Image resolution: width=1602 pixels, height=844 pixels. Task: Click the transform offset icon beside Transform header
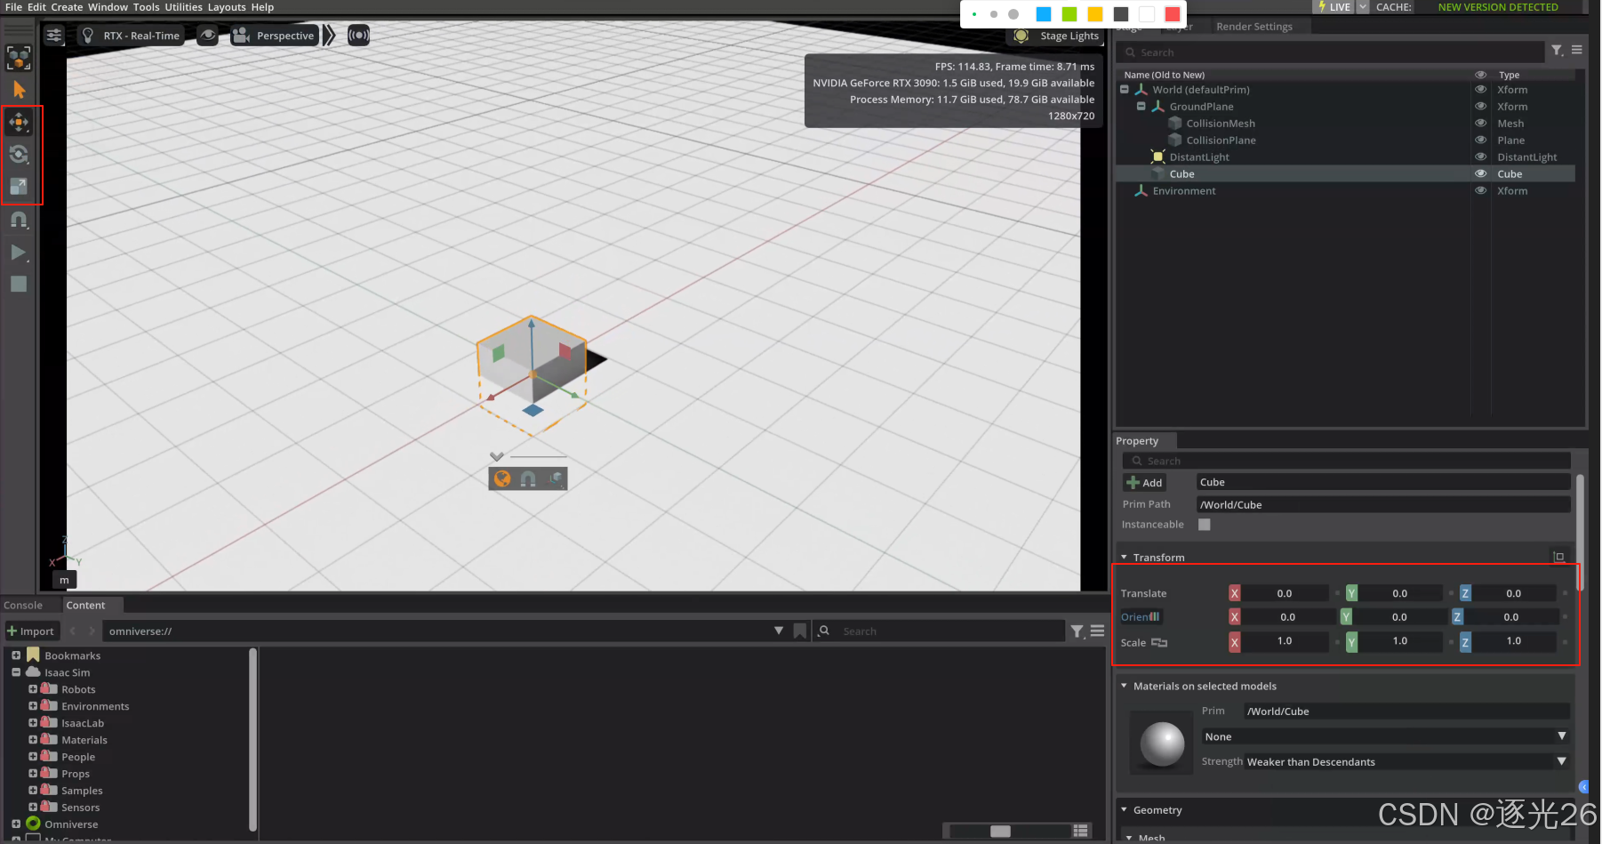[x=1558, y=557]
